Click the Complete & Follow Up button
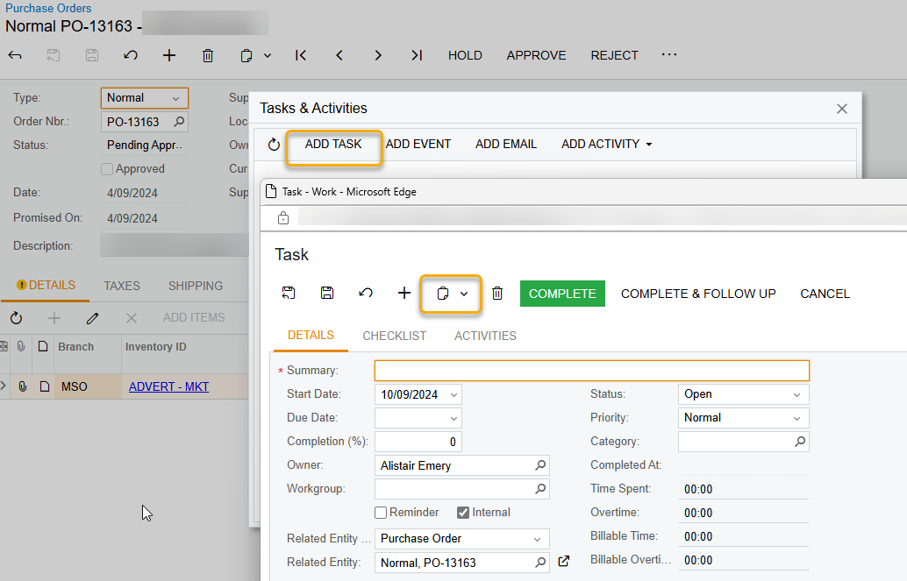This screenshot has width=907, height=581. pos(698,293)
